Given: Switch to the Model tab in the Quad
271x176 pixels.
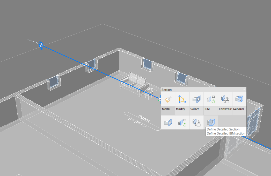Looking at the screenshot, I should coord(166,109).
